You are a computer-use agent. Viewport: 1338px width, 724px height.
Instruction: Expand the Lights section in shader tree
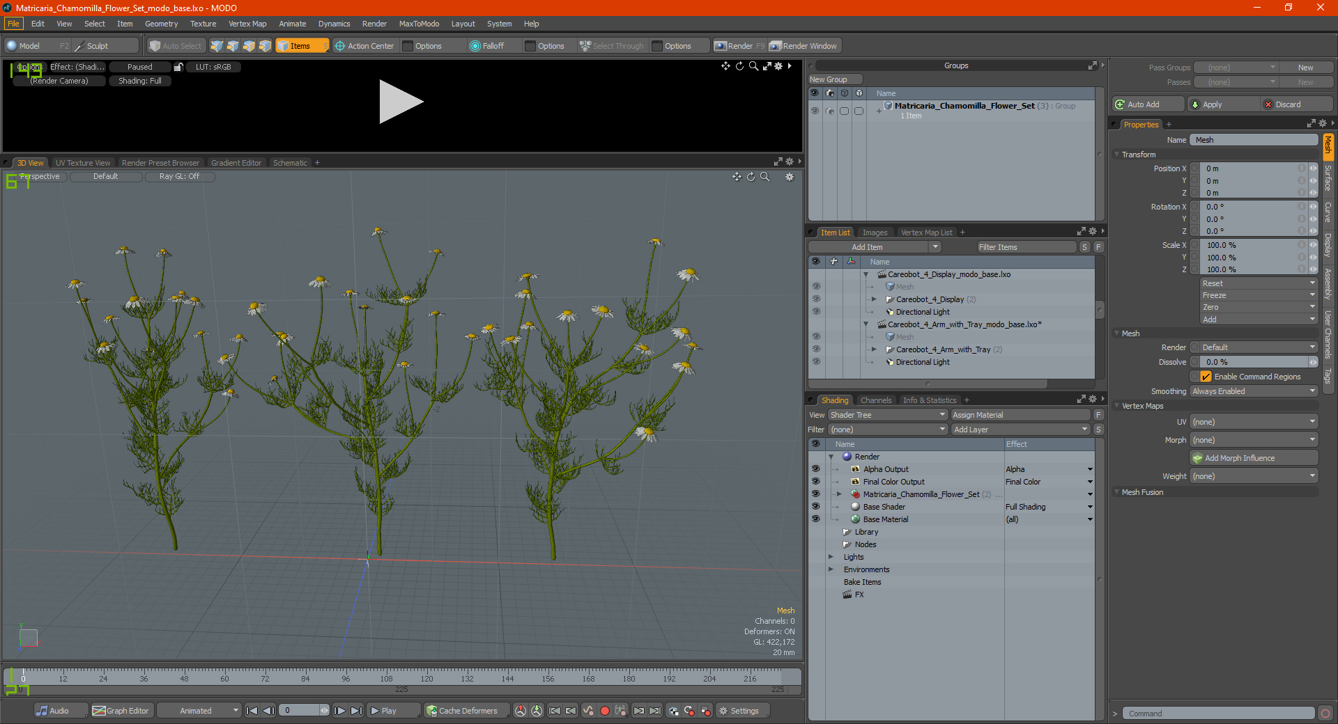pos(831,557)
